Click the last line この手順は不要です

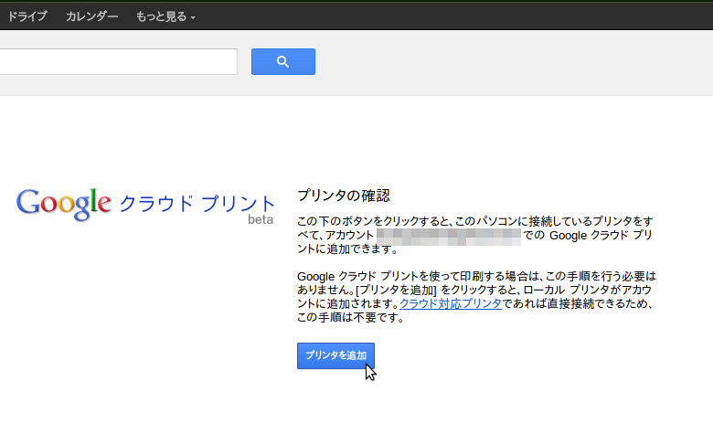pos(350,318)
